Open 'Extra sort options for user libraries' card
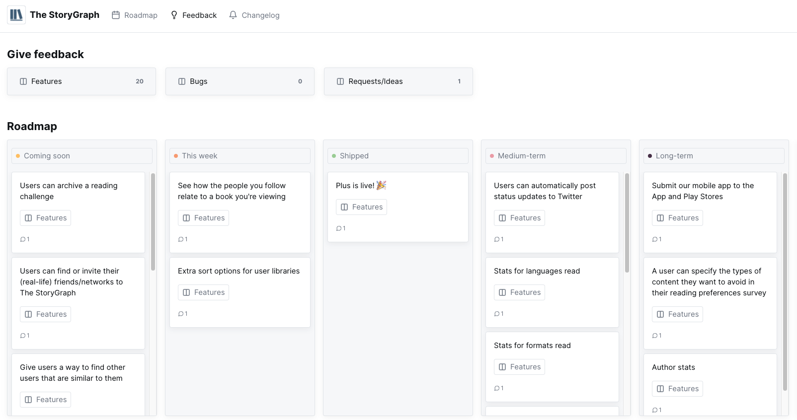797x420 pixels. [x=240, y=292]
